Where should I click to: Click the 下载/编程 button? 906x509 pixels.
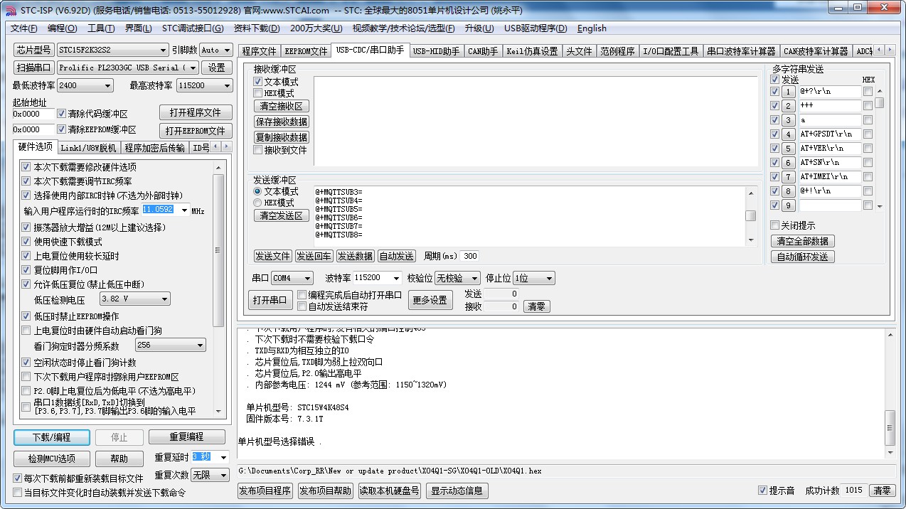52,437
